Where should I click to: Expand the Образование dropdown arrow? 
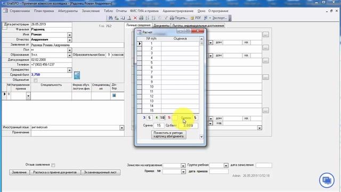coord(69,55)
